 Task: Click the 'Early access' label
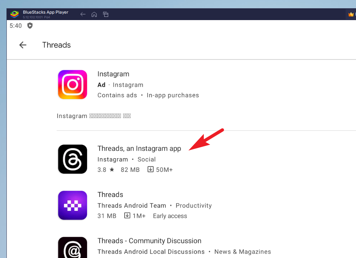click(x=170, y=216)
